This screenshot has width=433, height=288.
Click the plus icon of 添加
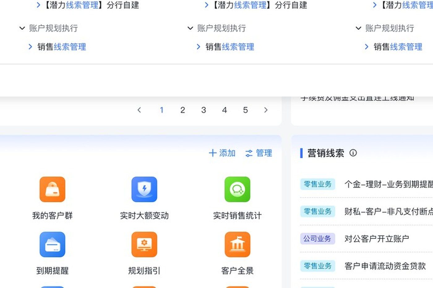[x=212, y=153]
